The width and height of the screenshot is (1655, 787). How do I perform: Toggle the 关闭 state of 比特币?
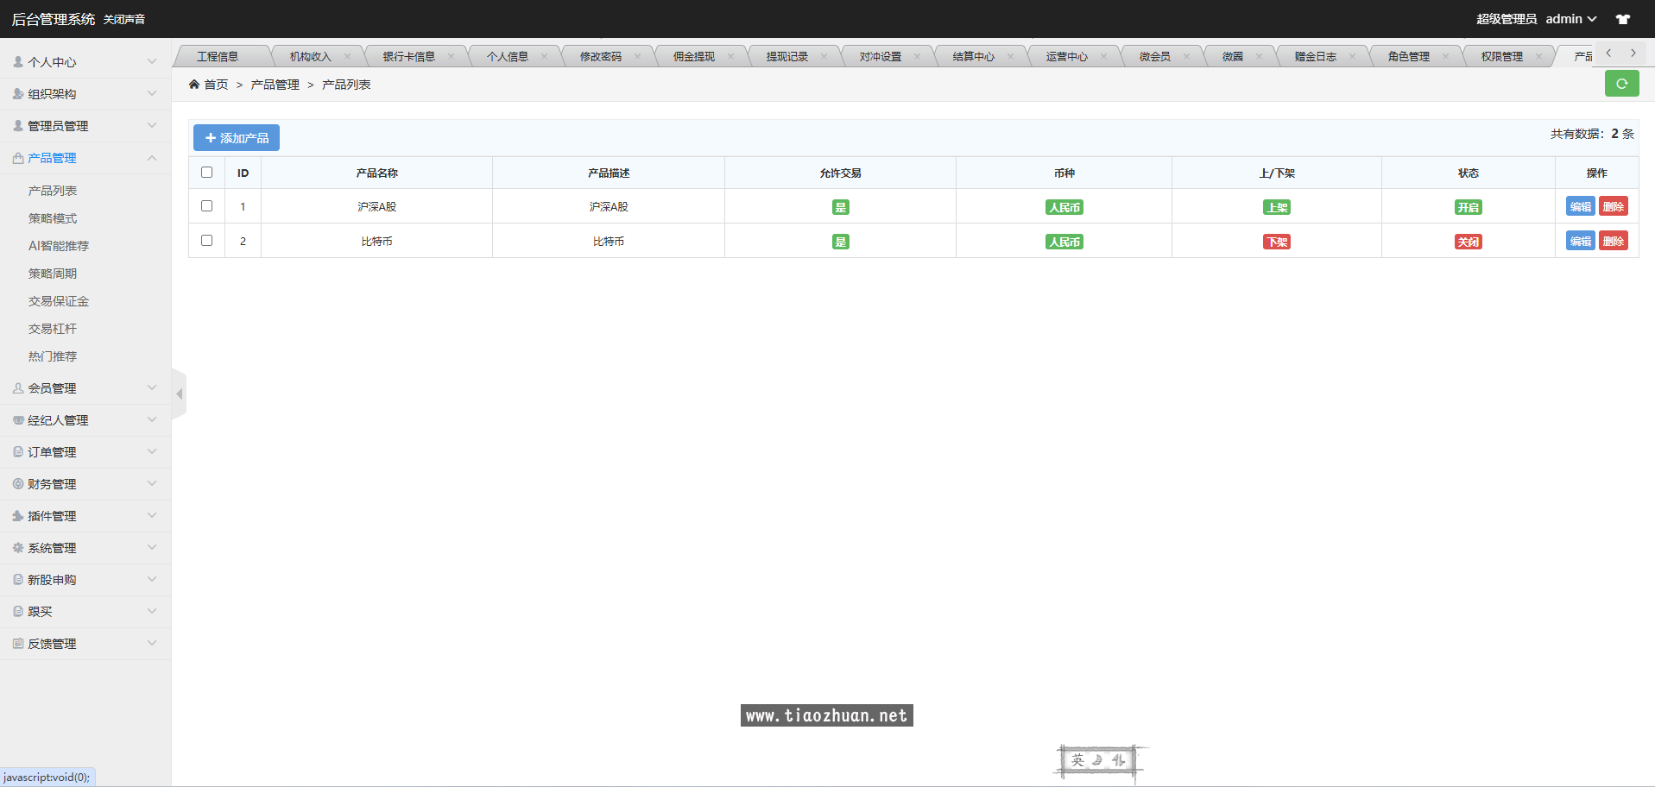pyautogui.click(x=1469, y=242)
